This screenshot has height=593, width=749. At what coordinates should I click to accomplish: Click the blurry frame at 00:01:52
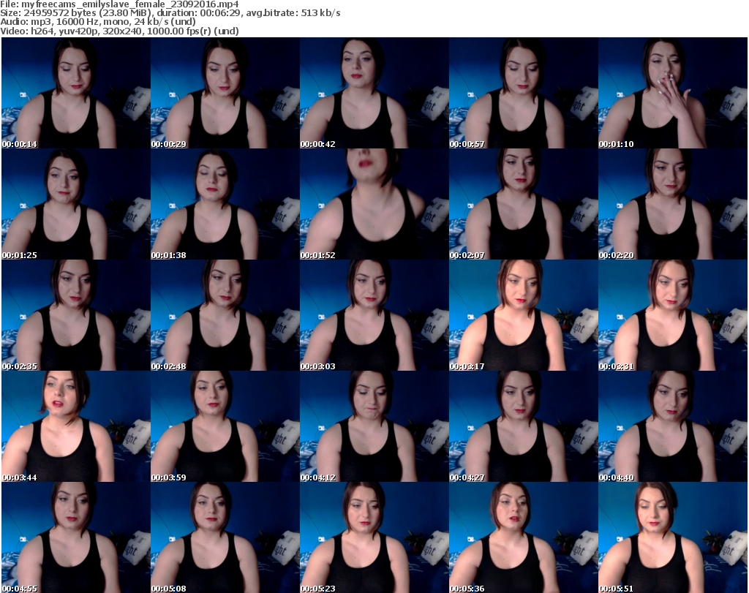(374, 204)
